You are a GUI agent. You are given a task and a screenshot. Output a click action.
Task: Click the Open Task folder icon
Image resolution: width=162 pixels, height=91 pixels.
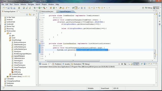click(63, 8)
